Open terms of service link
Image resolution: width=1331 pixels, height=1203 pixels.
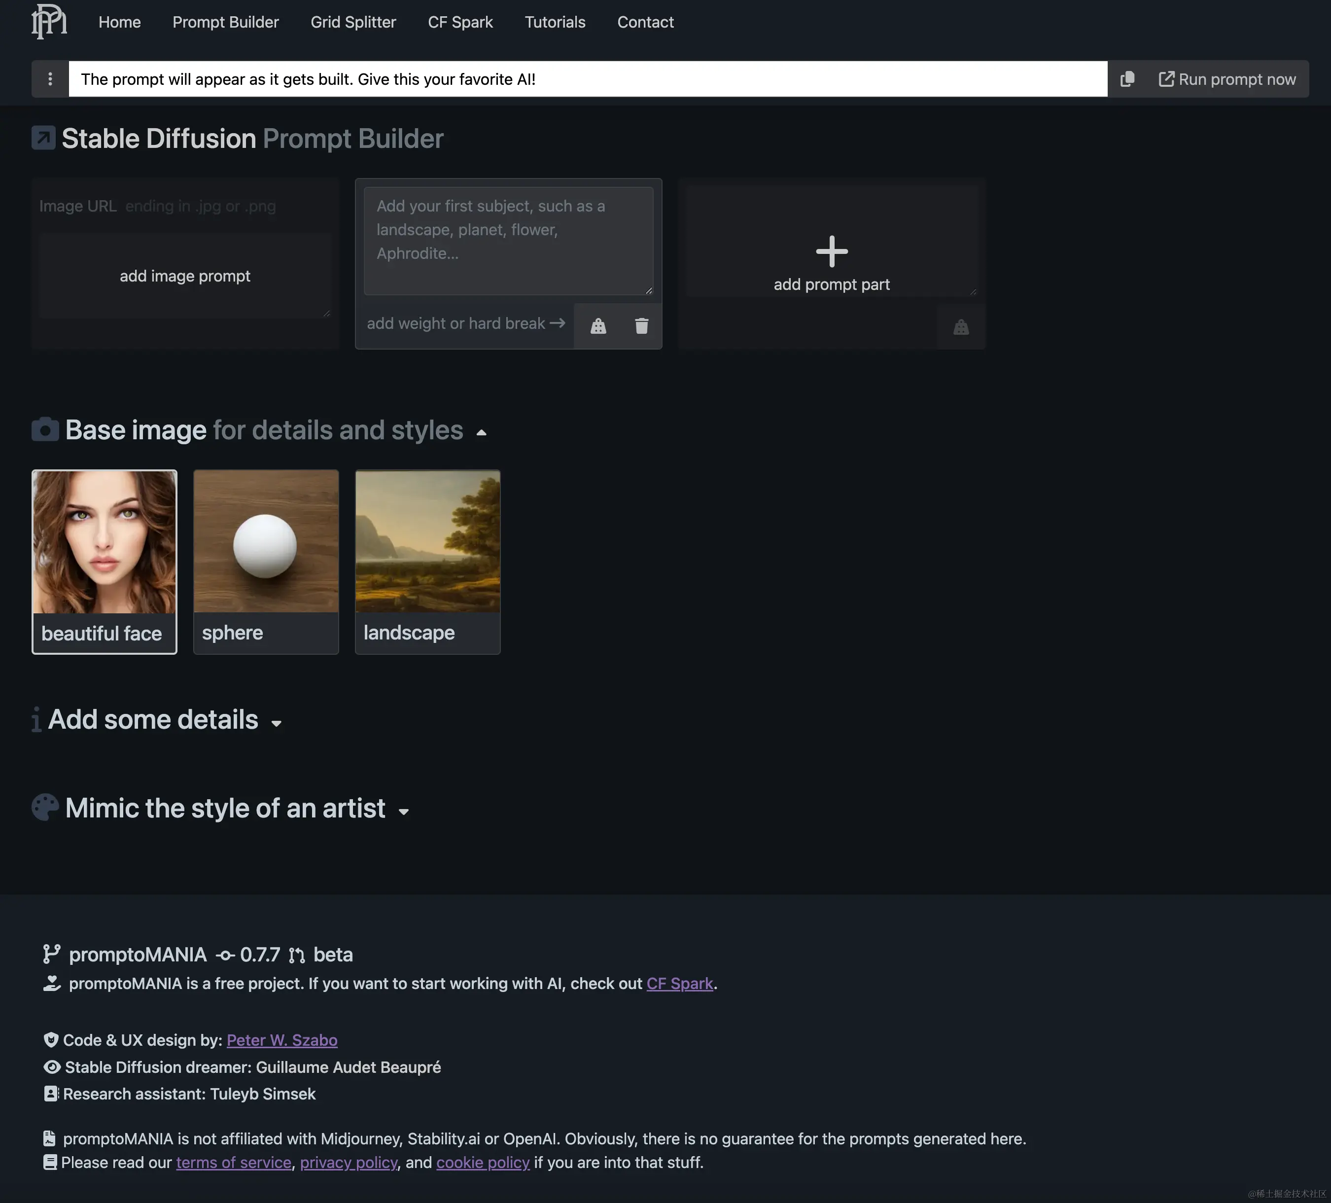pyautogui.click(x=234, y=1162)
